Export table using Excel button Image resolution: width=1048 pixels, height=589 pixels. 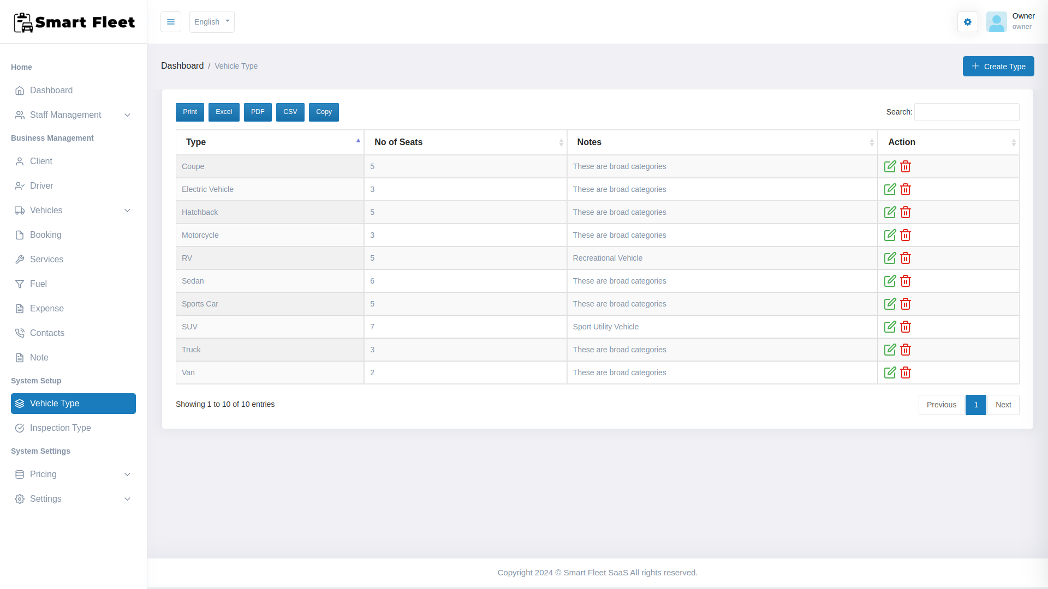pyautogui.click(x=224, y=112)
